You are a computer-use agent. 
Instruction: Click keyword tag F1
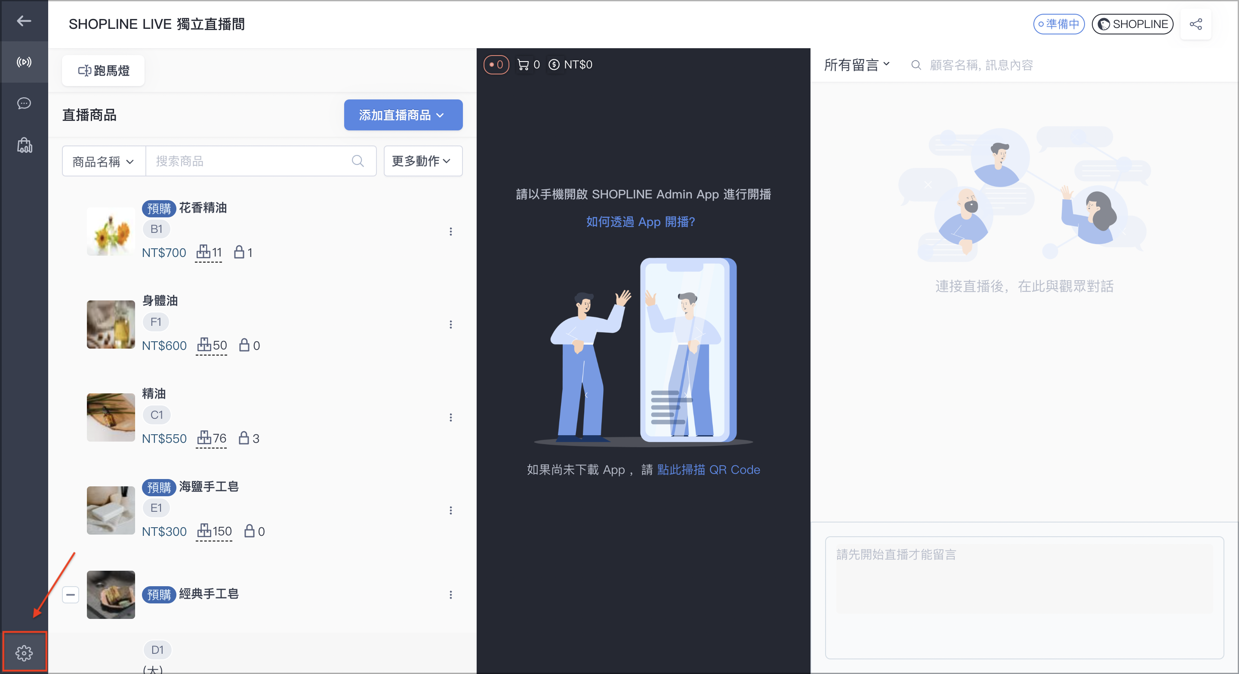pyautogui.click(x=156, y=322)
